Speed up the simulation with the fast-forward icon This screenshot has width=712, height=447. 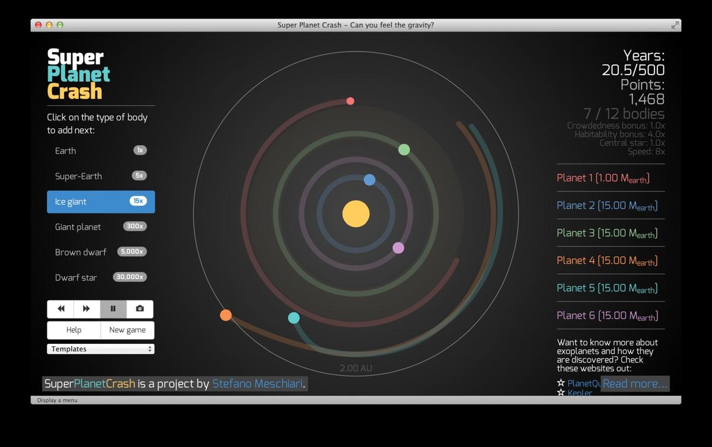pyautogui.click(x=87, y=308)
